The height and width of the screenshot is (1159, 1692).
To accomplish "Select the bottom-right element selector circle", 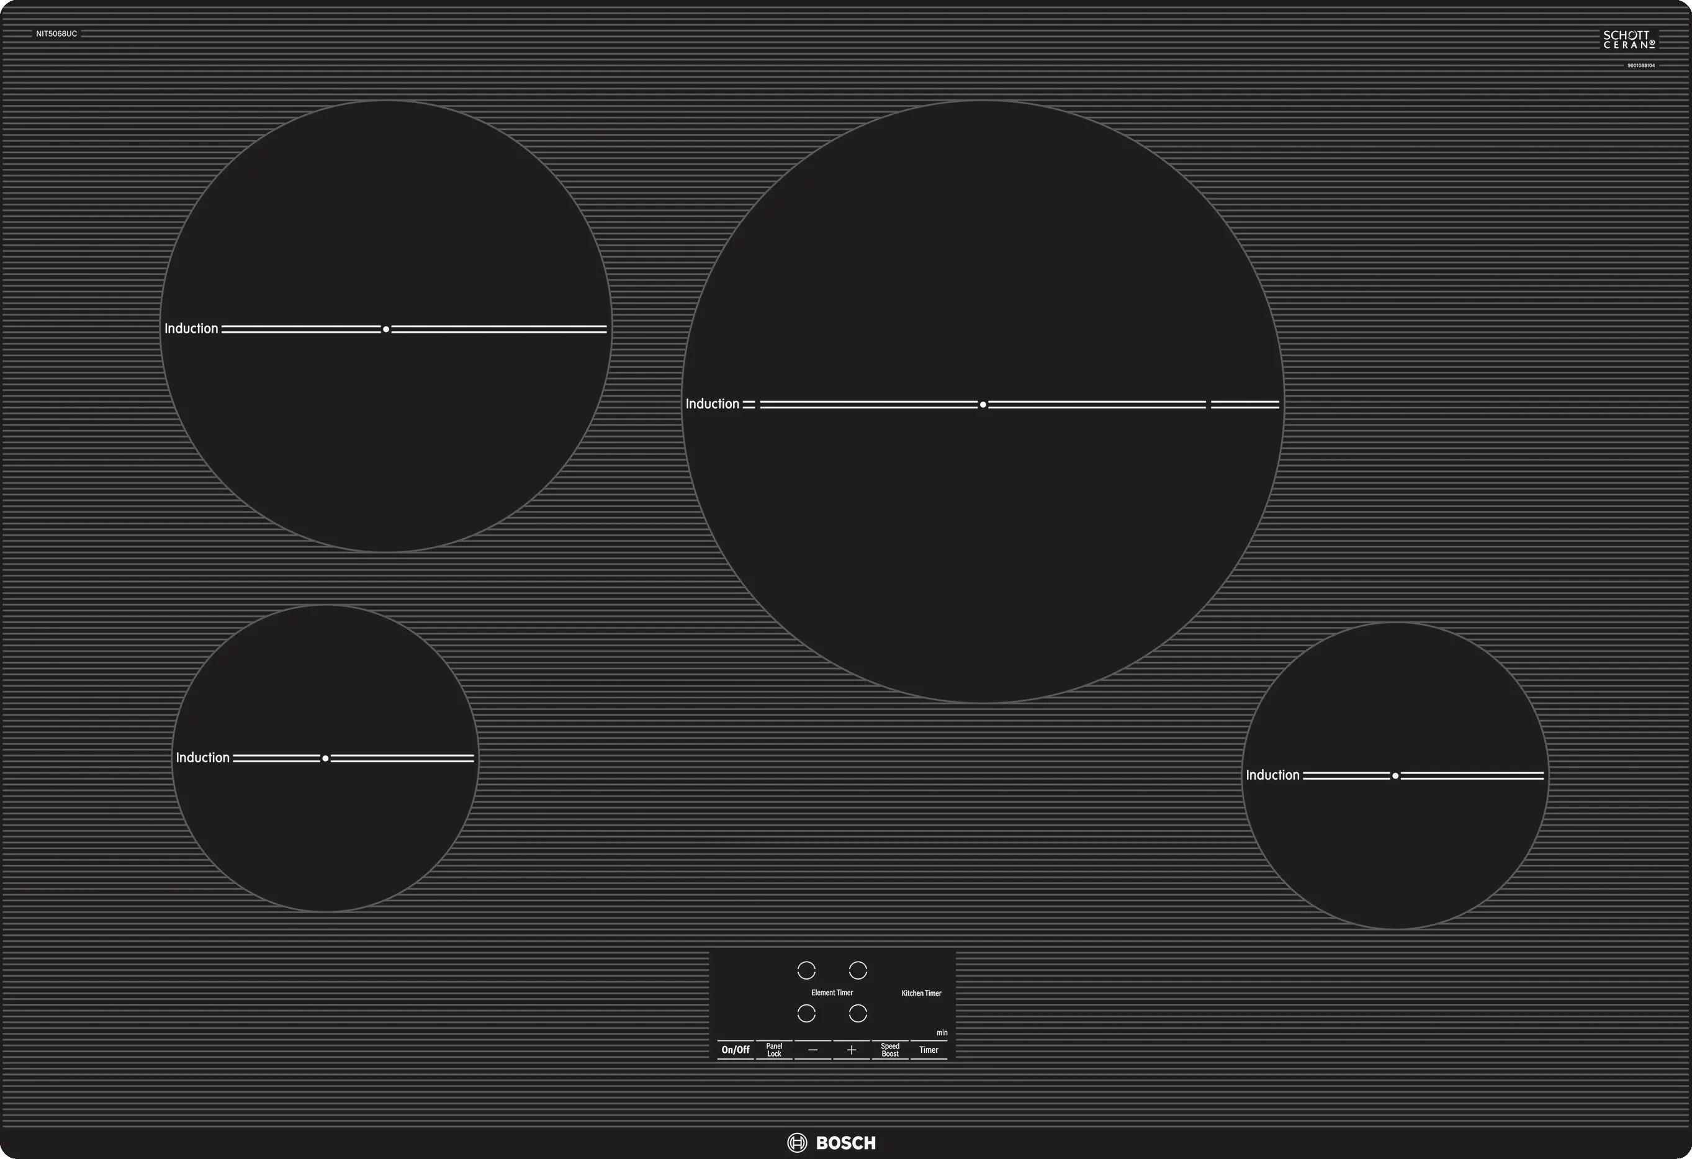I will coord(858,1013).
